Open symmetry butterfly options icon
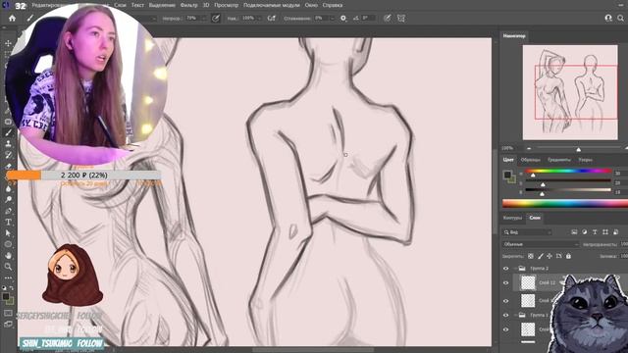This screenshot has width=628, height=353. point(401,18)
